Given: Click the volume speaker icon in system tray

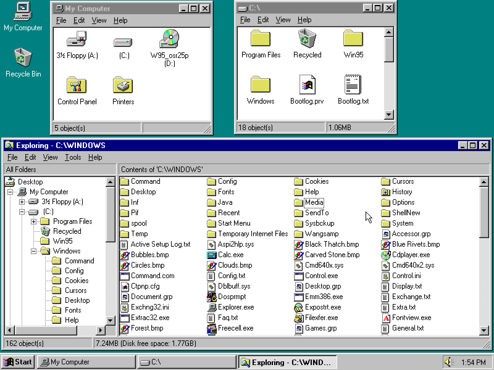Looking at the screenshot, I should point(449,362).
